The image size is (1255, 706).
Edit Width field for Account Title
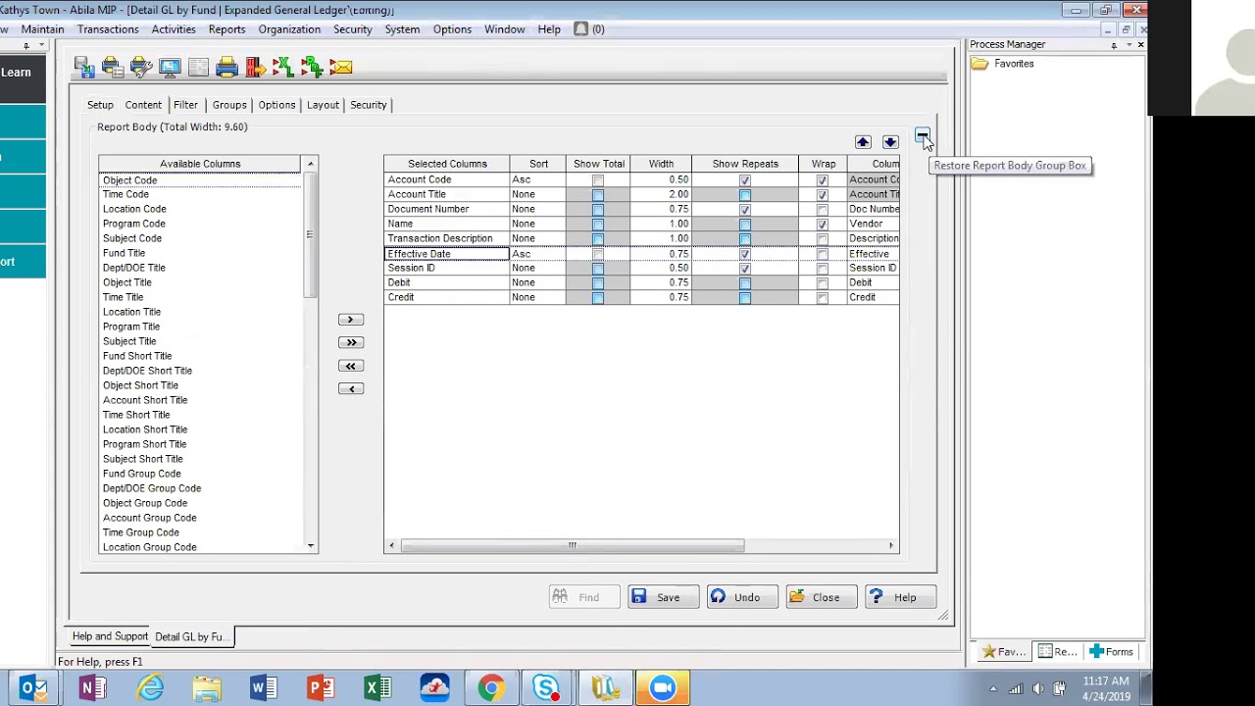pyautogui.click(x=661, y=195)
